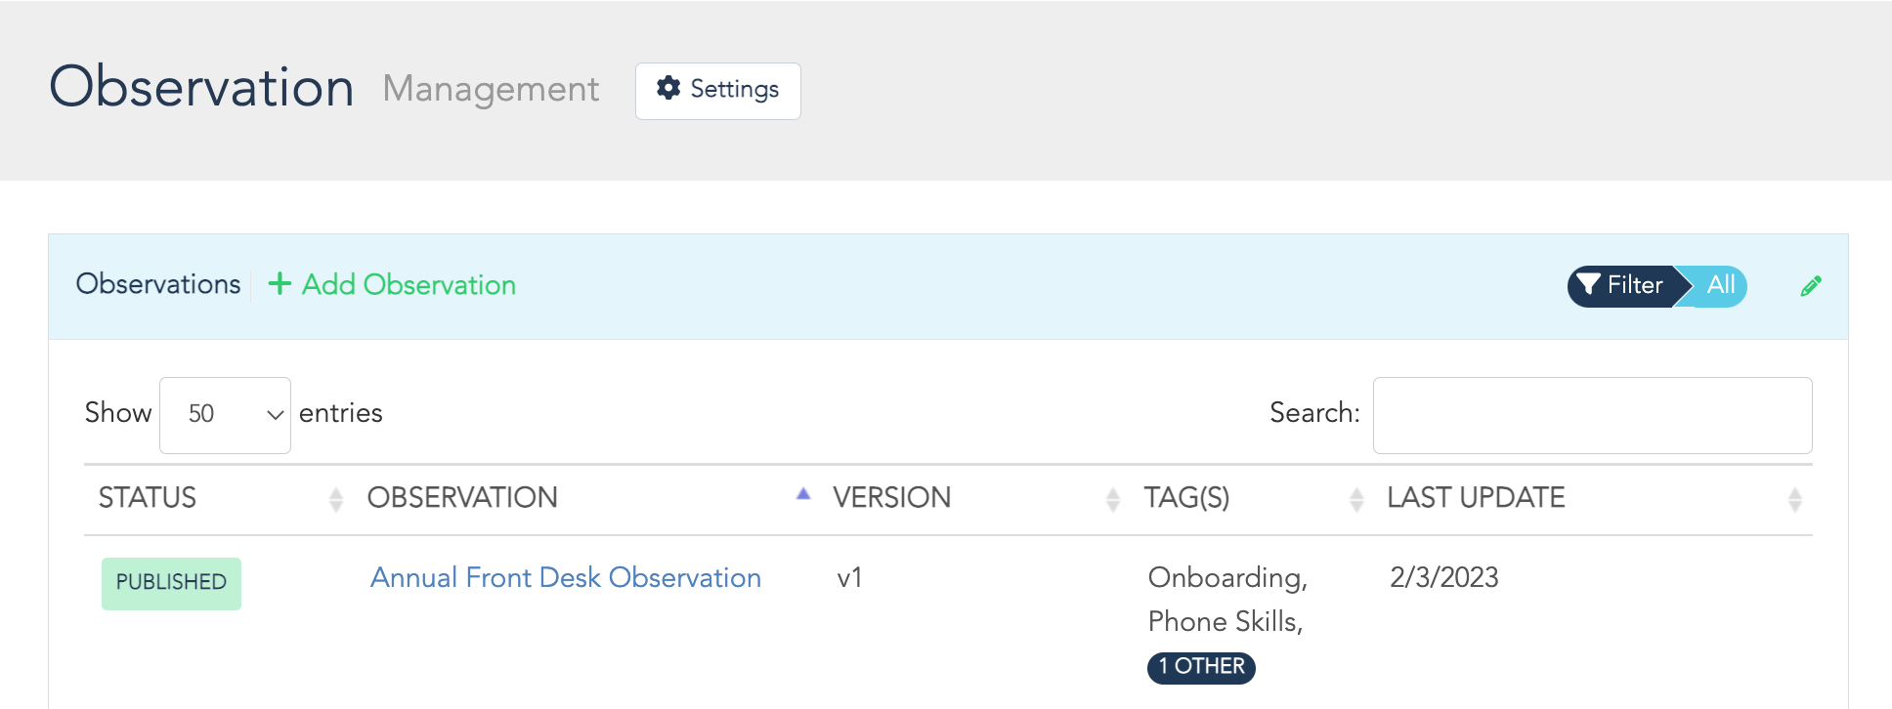Click into the Search field

point(1592,415)
